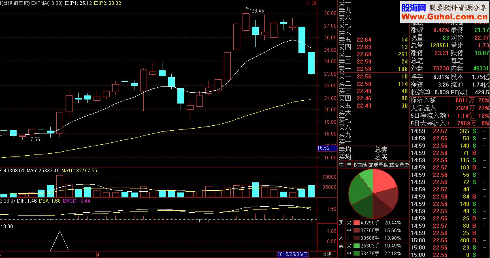Click the 涨幅 6.42% value
This screenshot has width=490, height=258.
441,30
